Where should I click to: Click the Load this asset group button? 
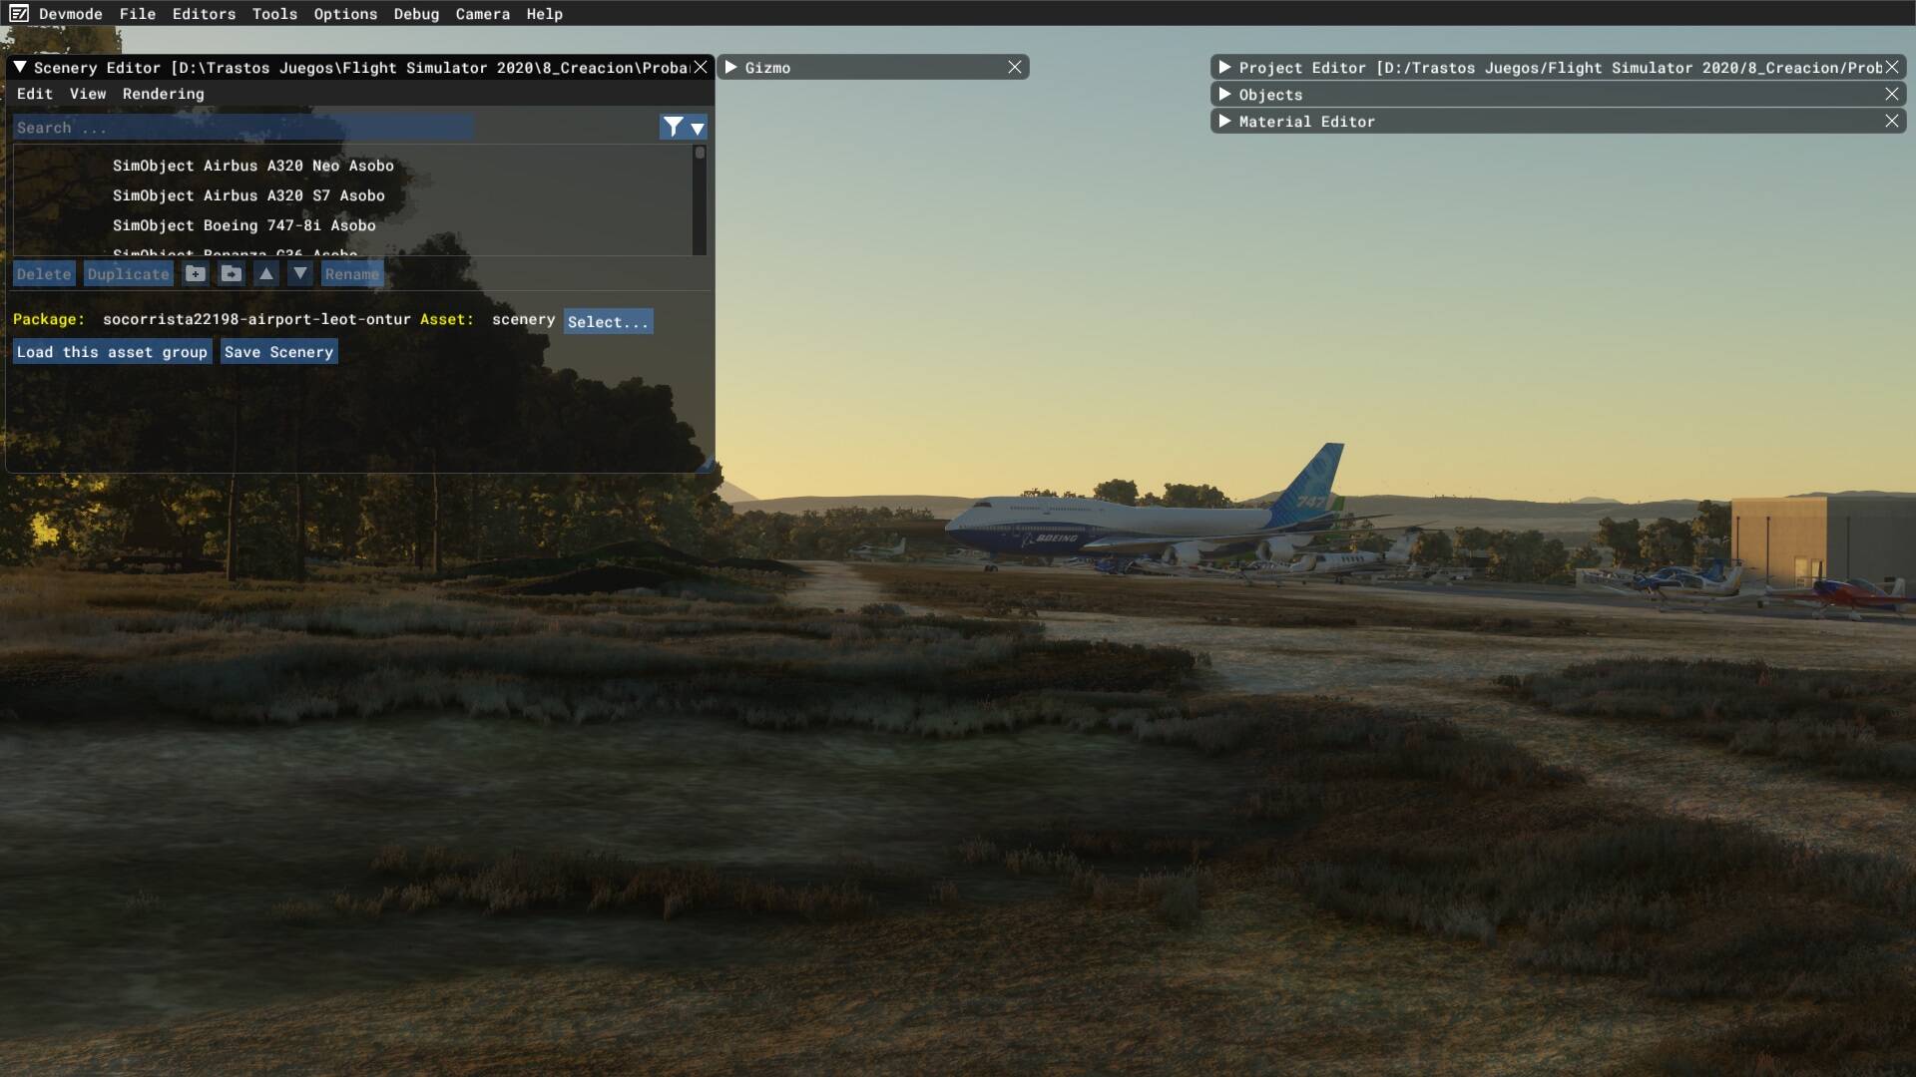(111, 351)
